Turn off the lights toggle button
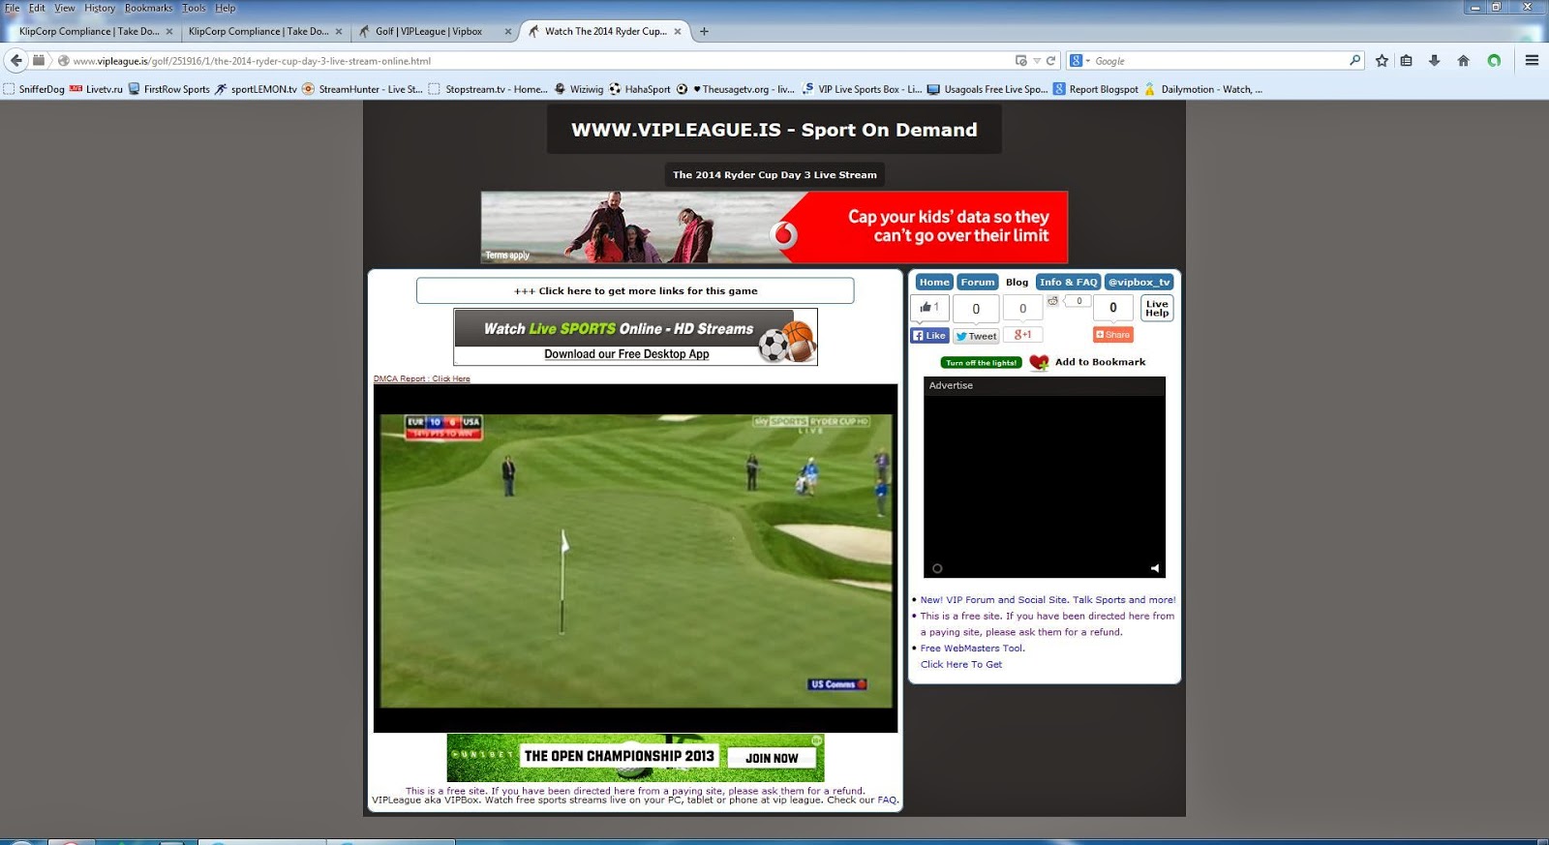Viewport: 1549px width, 845px height. 981,363
